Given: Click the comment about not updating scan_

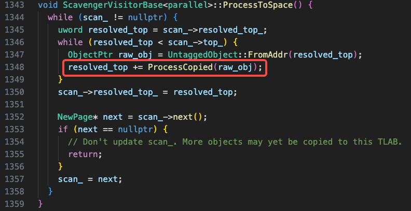Looking at the screenshot, I should click(x=235, y=142).
